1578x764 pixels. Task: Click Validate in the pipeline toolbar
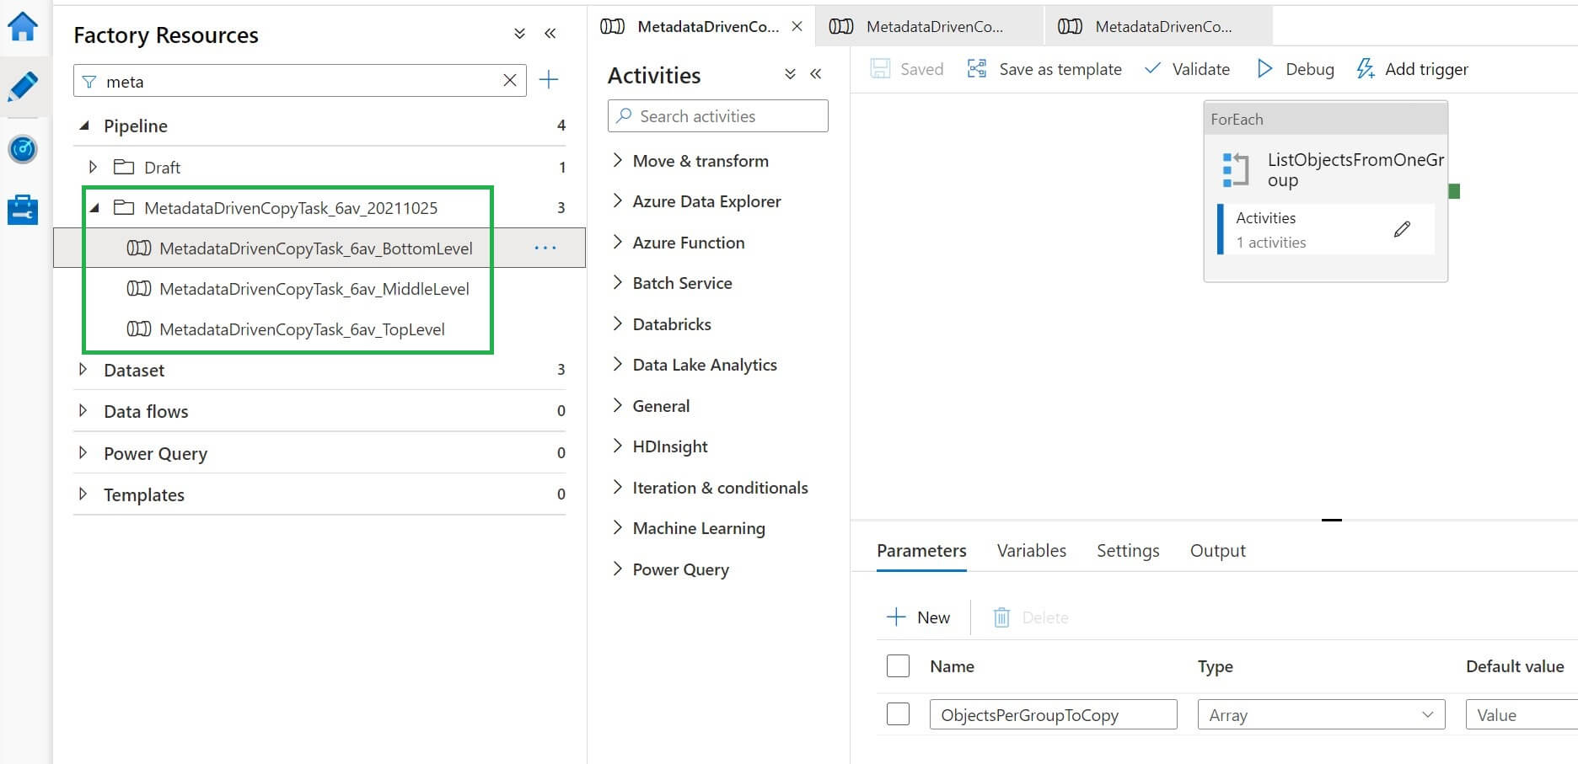(x=1187, y=69)
